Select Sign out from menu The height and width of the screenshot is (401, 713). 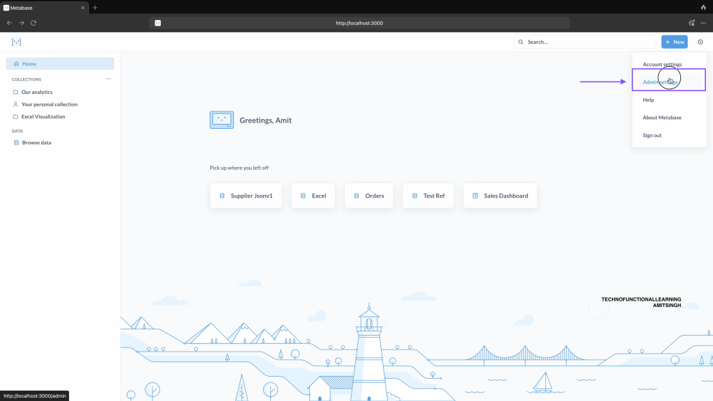pyautogui.click(x=652, y=135)
